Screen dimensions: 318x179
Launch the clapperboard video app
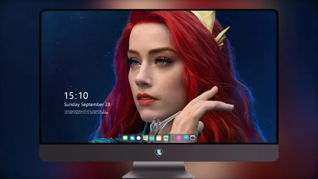[x=152, y=138]
